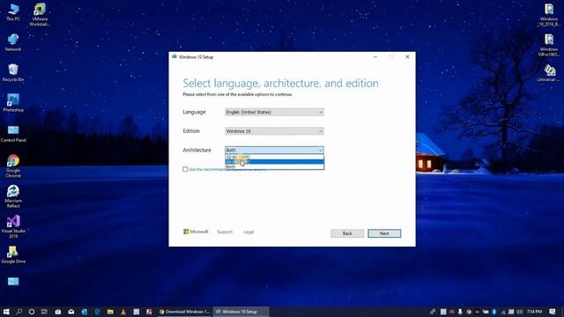Viewport: 564px width, 317px height.
Task: Collapse the Architecture combo box
Action: (274, 150)
